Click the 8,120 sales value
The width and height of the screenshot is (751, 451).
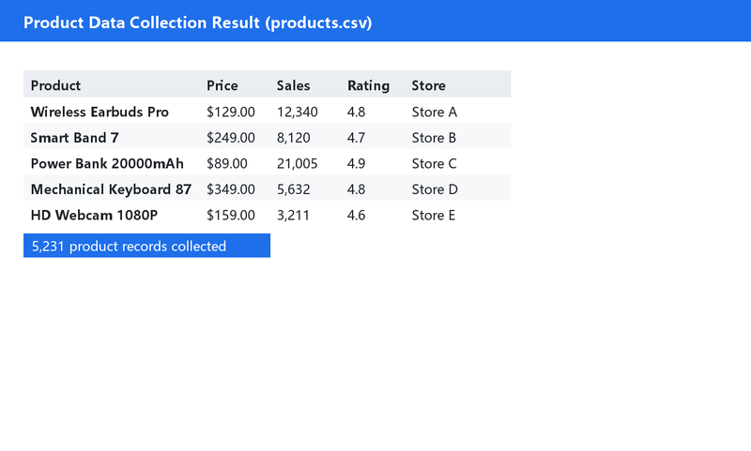[294, 138]
